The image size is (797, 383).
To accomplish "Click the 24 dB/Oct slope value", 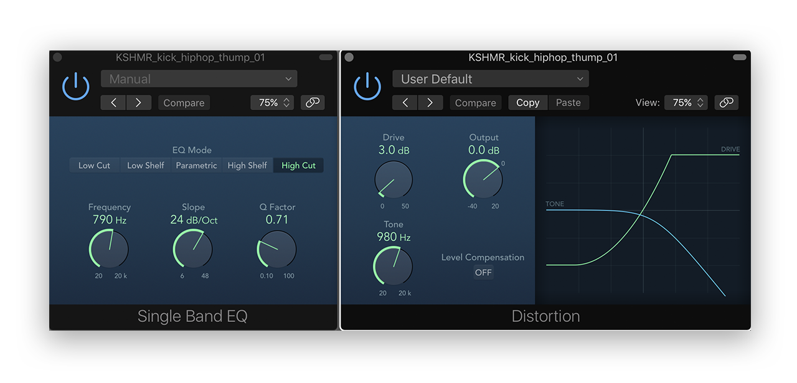I will coord(194,219).
